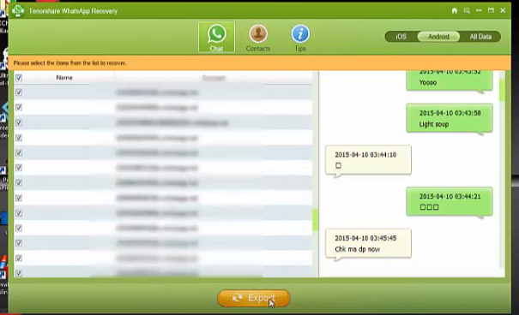The image size is (519, 315).
Task: Maximize the WhatsApp Recovery window
Action: 491,10
